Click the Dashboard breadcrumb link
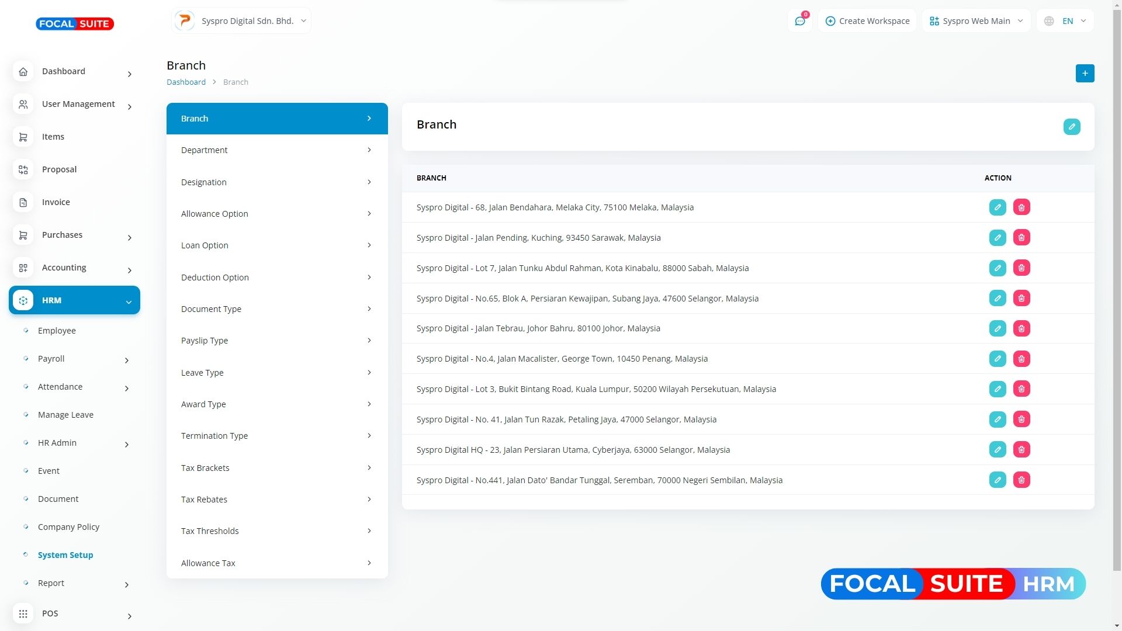The height and width of the screenshot is (631, 1122). click(186, 82)
